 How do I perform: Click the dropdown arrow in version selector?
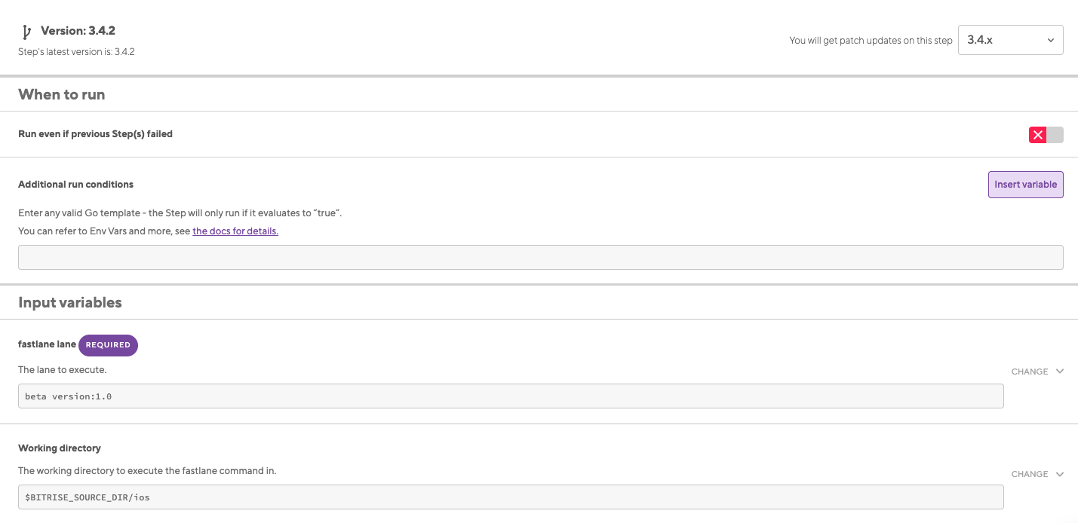pyautogui.click(x=1050, y=41)
